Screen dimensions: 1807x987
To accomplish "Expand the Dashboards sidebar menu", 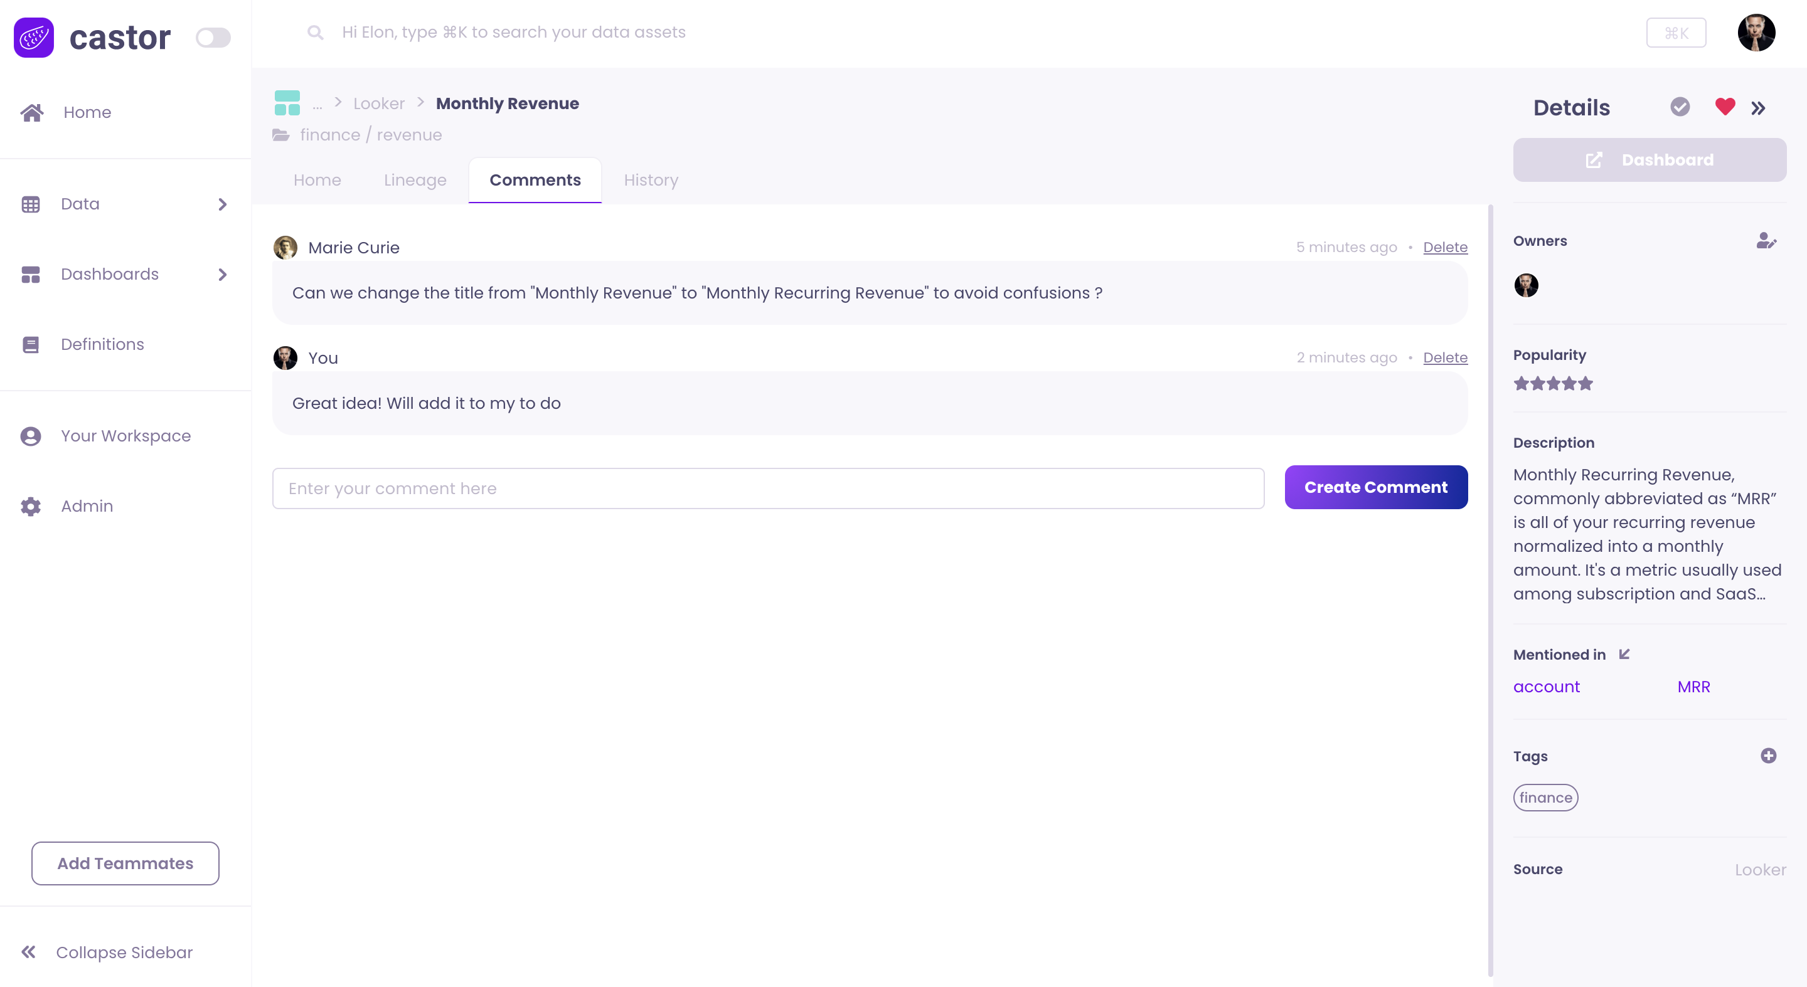I will coord(222,274).
